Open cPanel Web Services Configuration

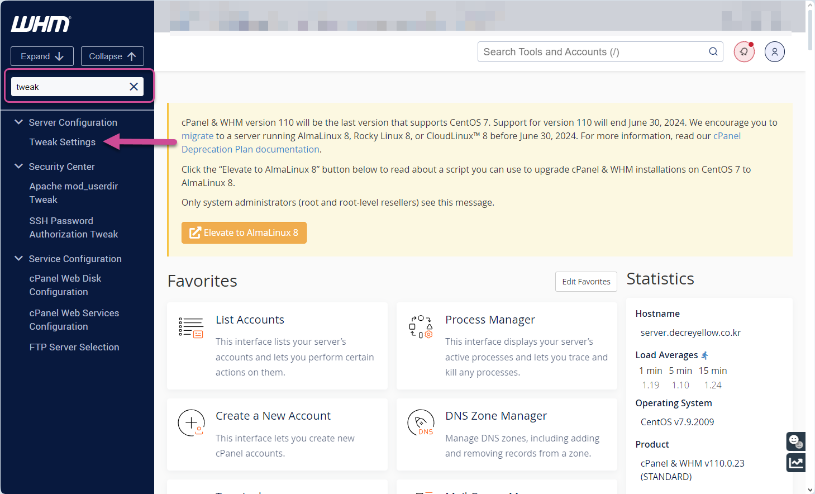coord(74,320)
